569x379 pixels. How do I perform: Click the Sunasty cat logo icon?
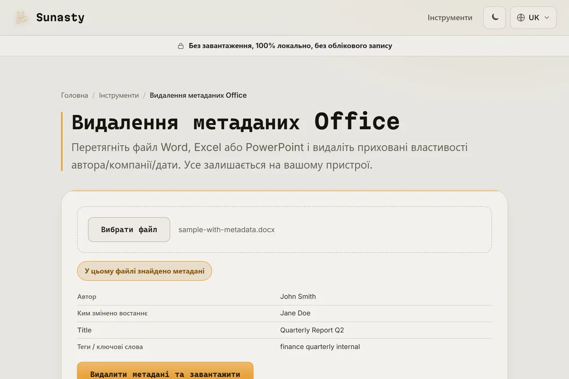tap(21, 18)
